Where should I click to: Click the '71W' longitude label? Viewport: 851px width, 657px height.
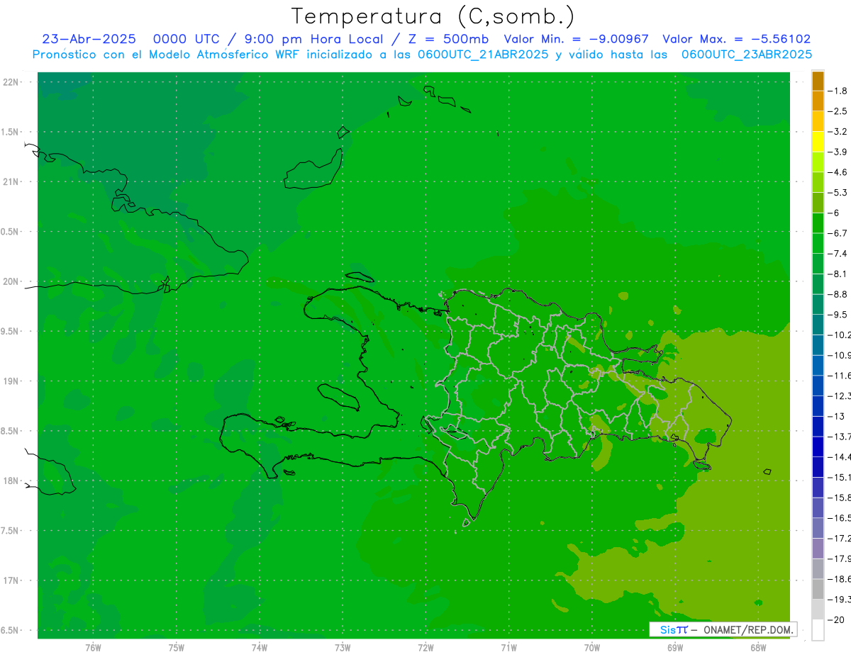tap(508, 647)
